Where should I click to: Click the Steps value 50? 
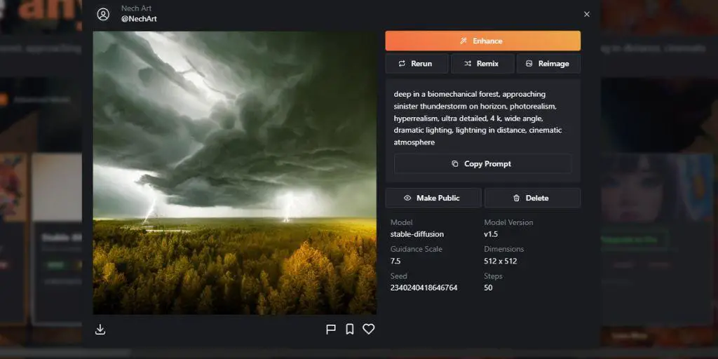pyautogui.click(x=488, y=287)
